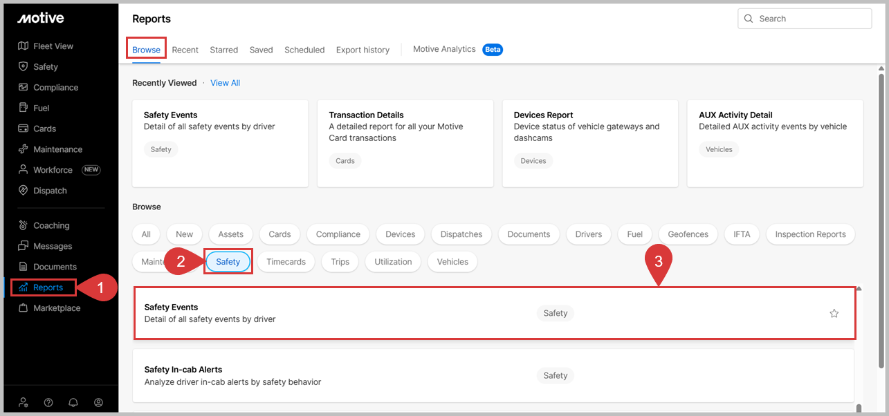The width and height of the screenshot is (889, 416).
Task: Filter reports by the Devices chip
Action: point(401,234)
